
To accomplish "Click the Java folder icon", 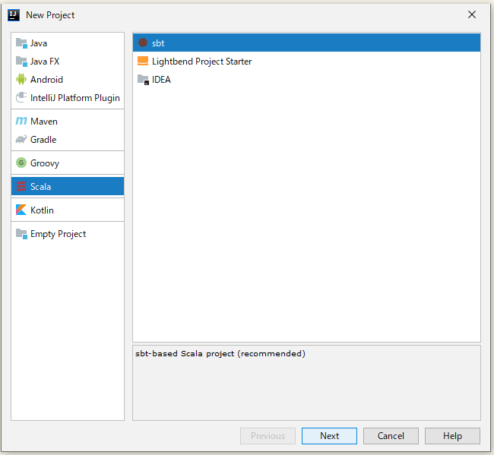I will tap(21, 43).
